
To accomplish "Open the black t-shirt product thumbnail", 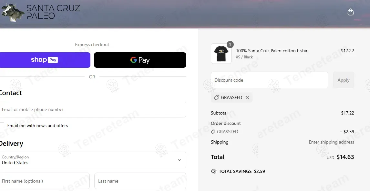I will coord(221,54).
